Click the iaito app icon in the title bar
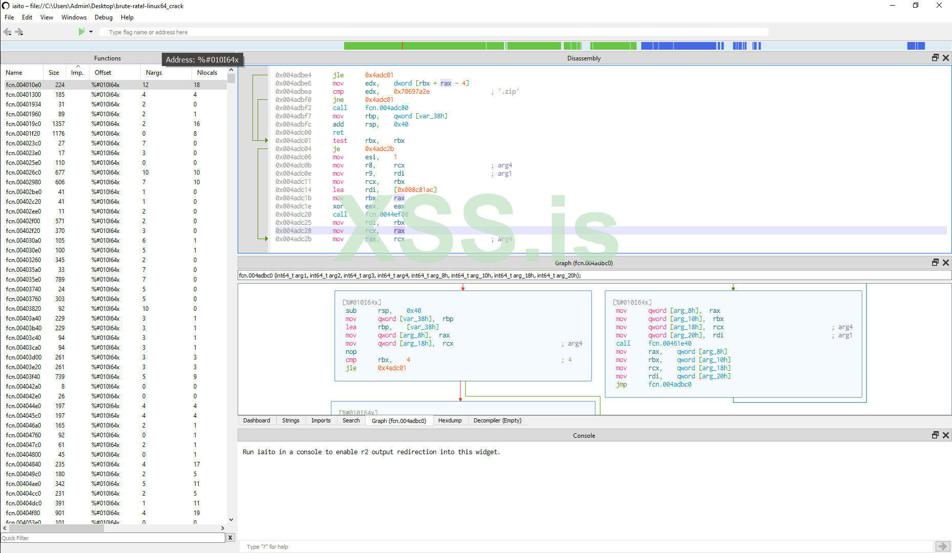This screenshot has height=553, width=952. (x=6, y=6)
